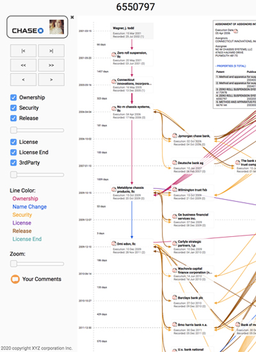Screen dimensions: 256x352
Task: Open PDF icon on Nc-m chassis systems node
Action: coord(114,108)
